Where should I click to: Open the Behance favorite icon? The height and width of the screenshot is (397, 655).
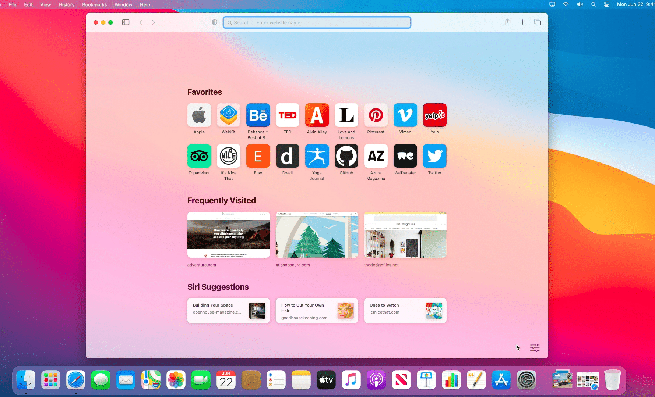(x=258, y=115)
